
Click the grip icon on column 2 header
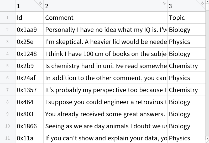[164, 3]
